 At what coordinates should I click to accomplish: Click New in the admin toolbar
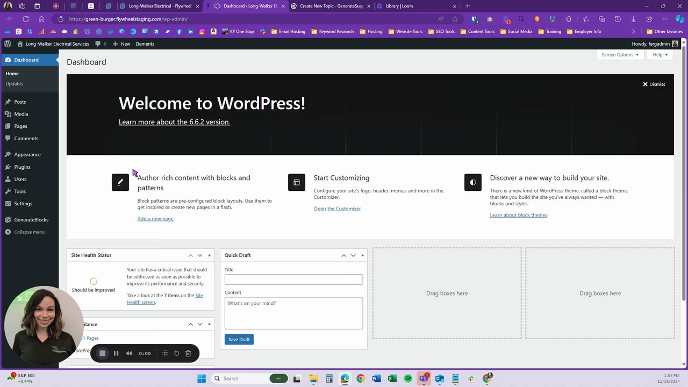(x=121, y=44)
